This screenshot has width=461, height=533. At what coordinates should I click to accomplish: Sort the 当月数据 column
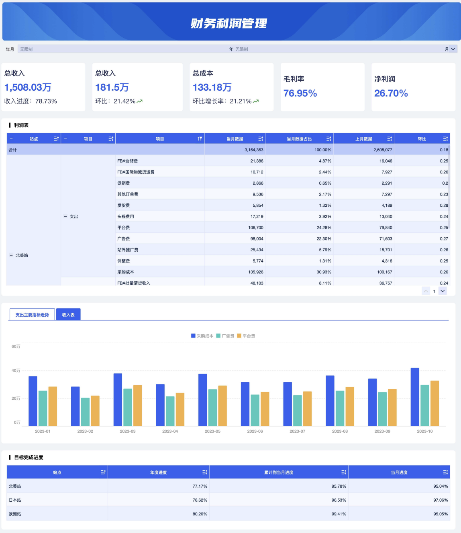tap(261, 139)
